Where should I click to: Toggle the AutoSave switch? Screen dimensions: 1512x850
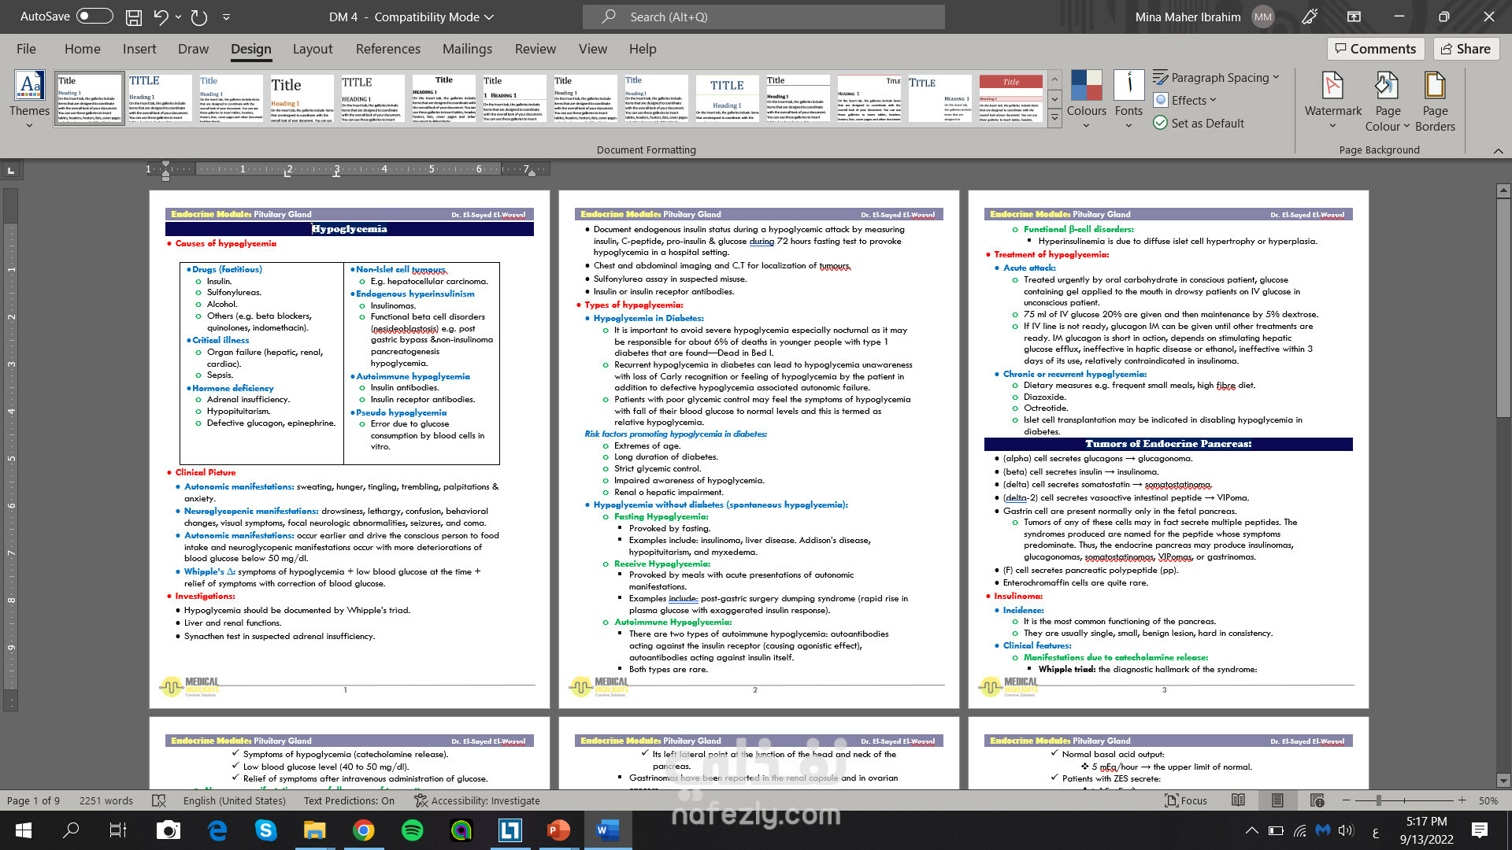(x=94, y=17)
